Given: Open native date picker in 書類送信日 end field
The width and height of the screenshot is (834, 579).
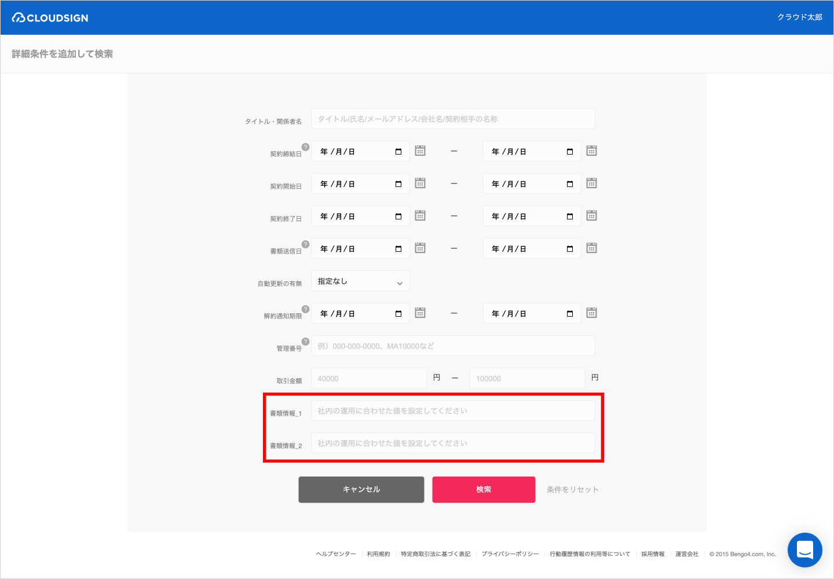Looking at the screenshot, I should (x=570, y=249).
